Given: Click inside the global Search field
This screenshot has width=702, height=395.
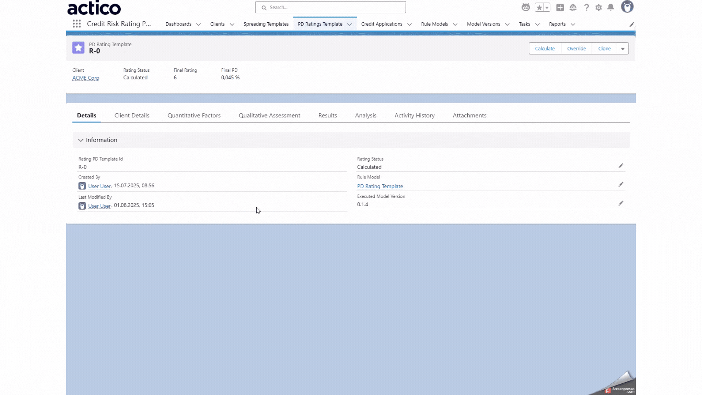Looking at the screenshot, I should [x=330, y=7].
